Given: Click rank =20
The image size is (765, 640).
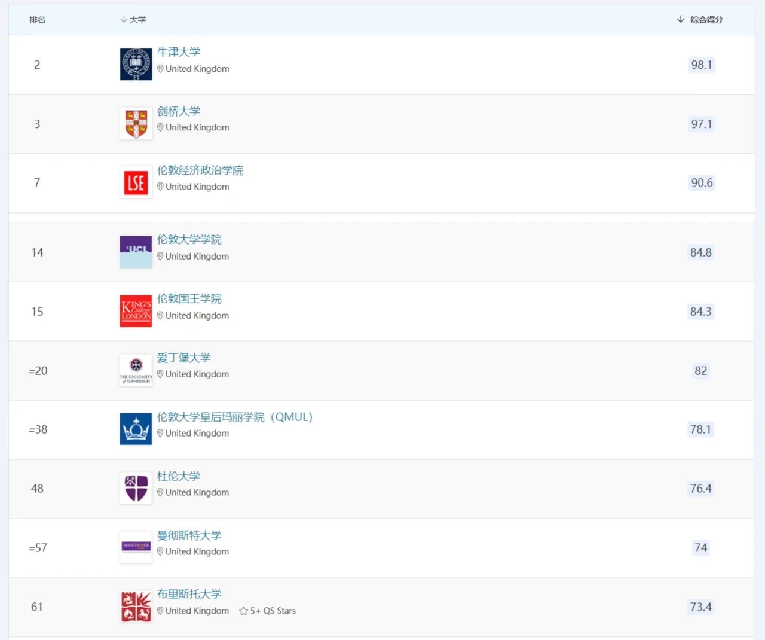Looking at the screenshot, I should (x=38, y=370).
